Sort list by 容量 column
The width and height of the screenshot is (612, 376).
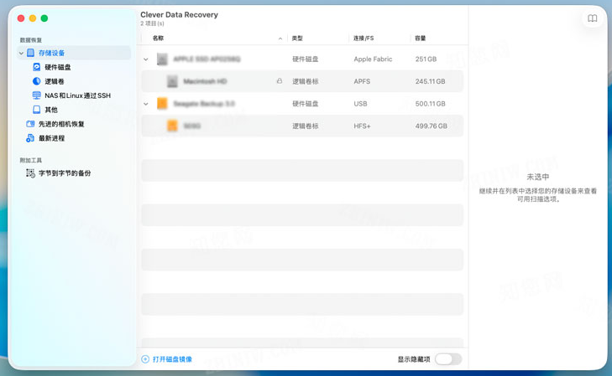pos(420,39)
